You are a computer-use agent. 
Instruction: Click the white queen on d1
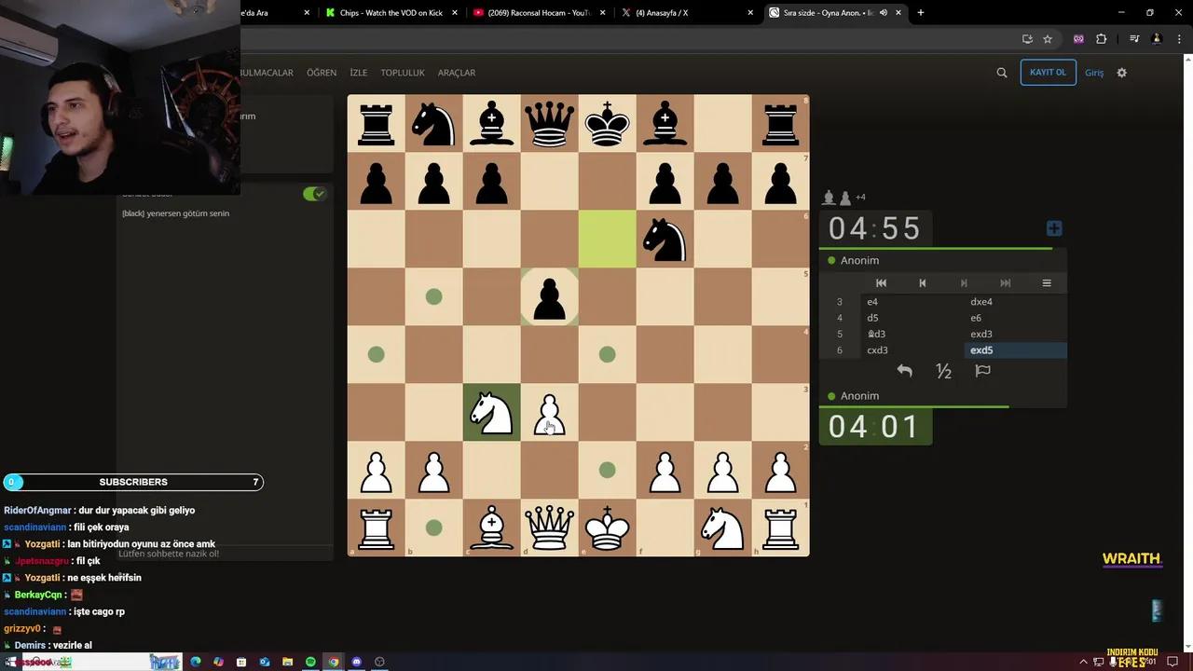[x=550, y=527]
